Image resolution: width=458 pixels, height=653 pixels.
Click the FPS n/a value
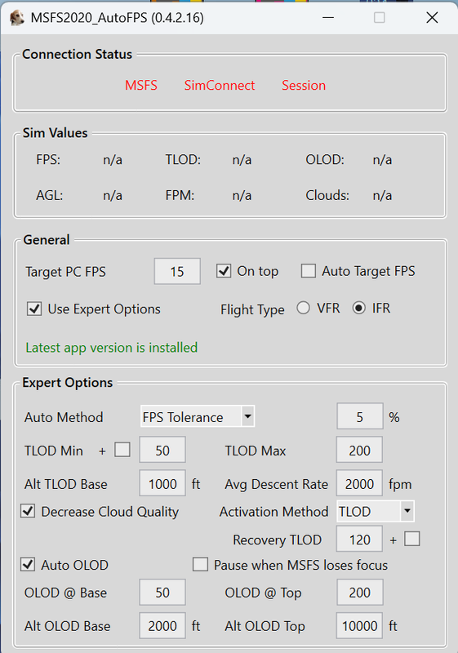coord(113,160)
